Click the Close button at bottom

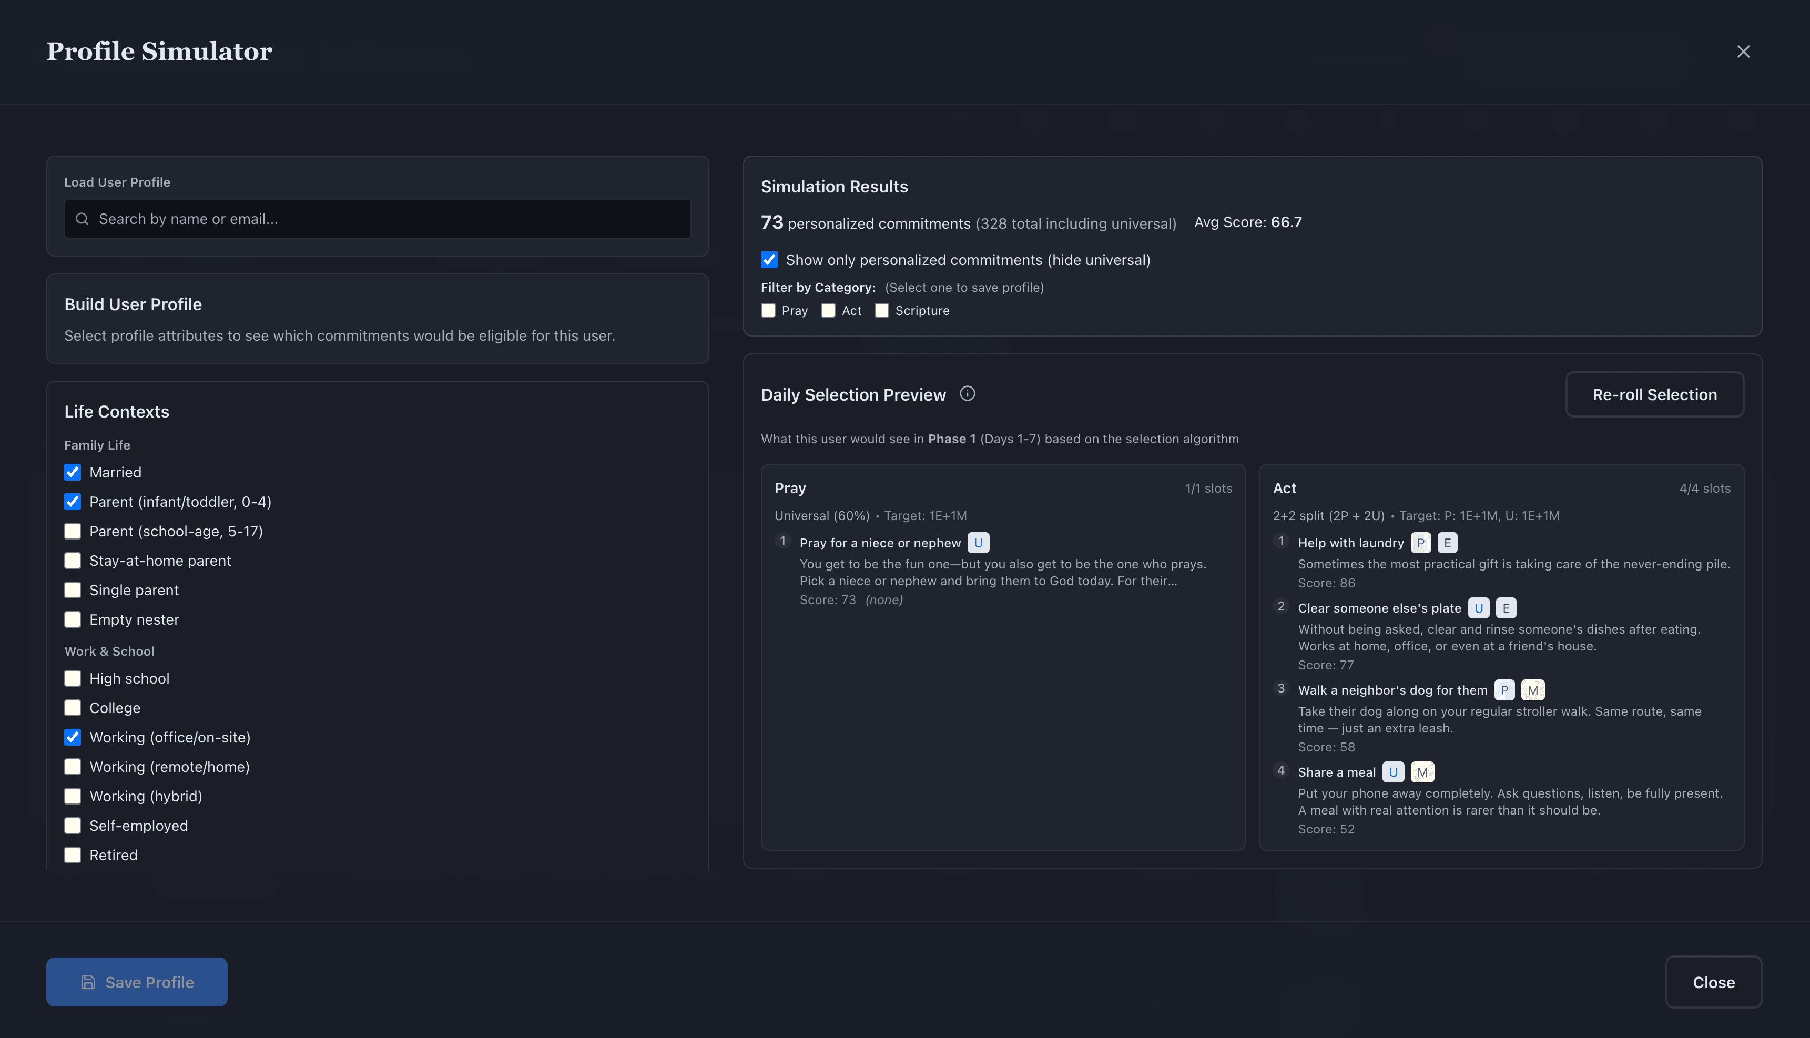click(1713, 982)
